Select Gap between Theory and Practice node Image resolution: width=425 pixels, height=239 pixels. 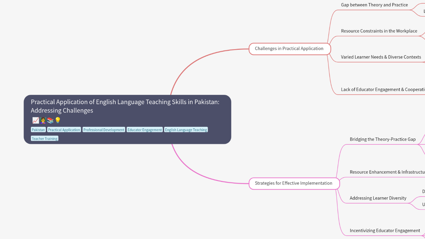(374, 5)
